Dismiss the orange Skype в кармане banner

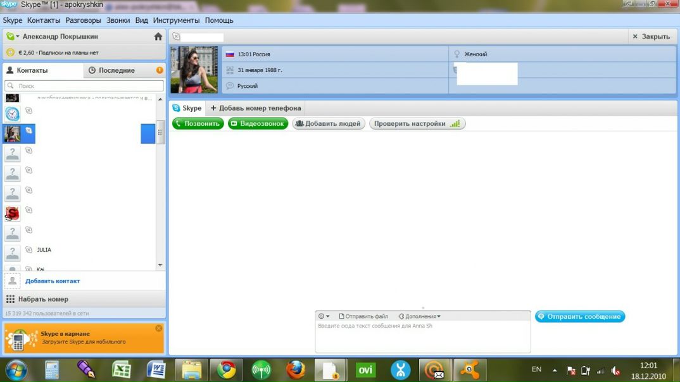click(159, 328)
